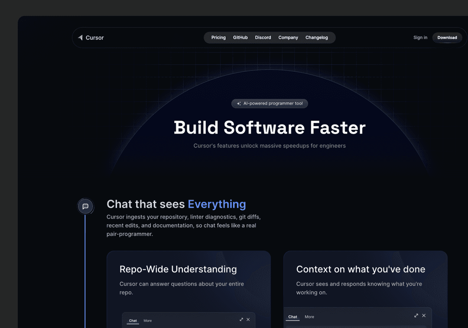Select Chat tab in the Context card panel
The image size is (468, 328).
[x=293, y=317]
